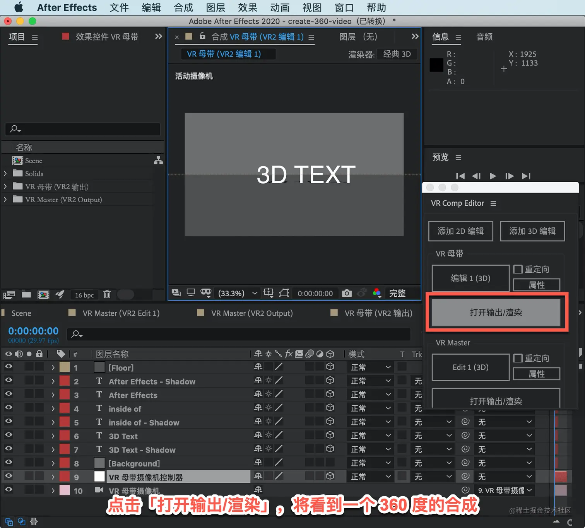Hide the [Floor] layer with its eye icon

[9, 366]
